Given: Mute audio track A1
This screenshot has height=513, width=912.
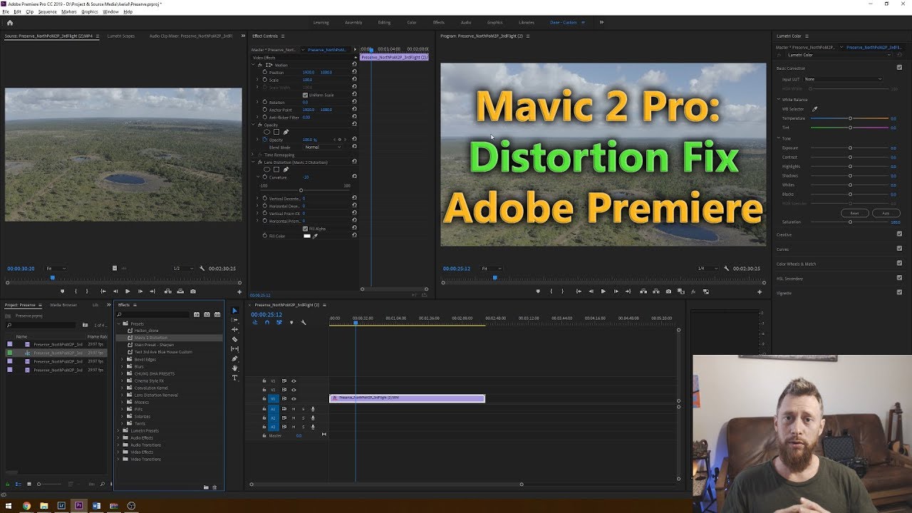Looking at the screenshot, I should pyautogui.click(x=293, y=409).
